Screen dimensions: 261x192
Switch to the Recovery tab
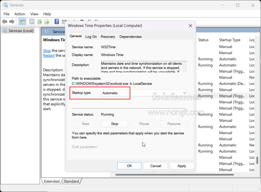click(x=108, y=37)
